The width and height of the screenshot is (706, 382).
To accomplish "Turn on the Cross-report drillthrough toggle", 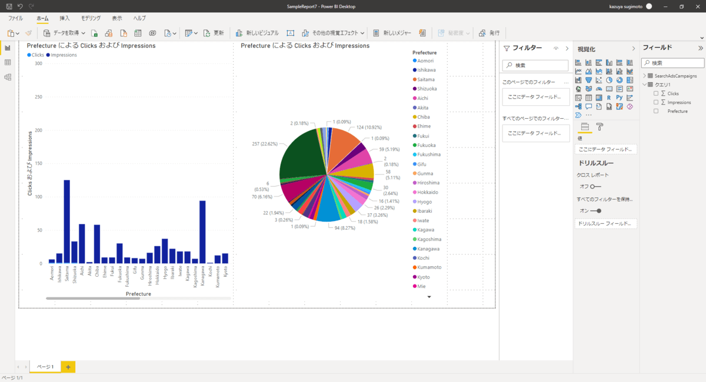I will coord(595,186).
